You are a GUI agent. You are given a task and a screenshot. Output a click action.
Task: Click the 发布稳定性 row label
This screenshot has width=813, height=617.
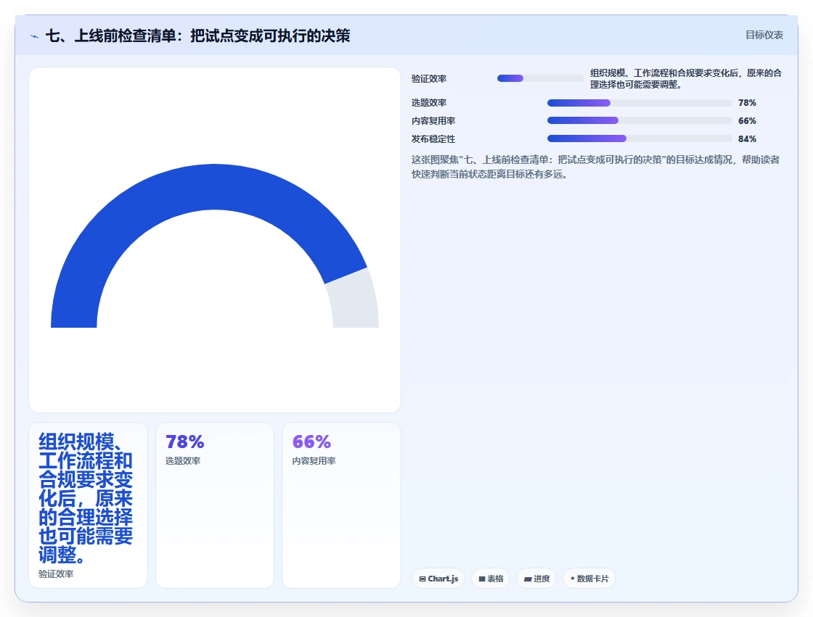click(x=433, y=138)
